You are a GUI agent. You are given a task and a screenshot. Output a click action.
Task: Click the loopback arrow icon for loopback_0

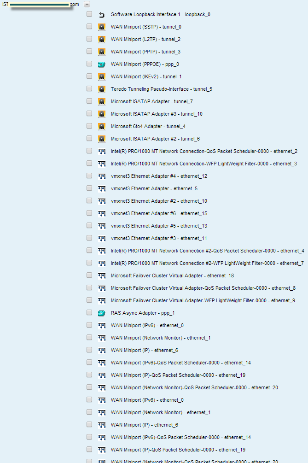pos(102,14)
